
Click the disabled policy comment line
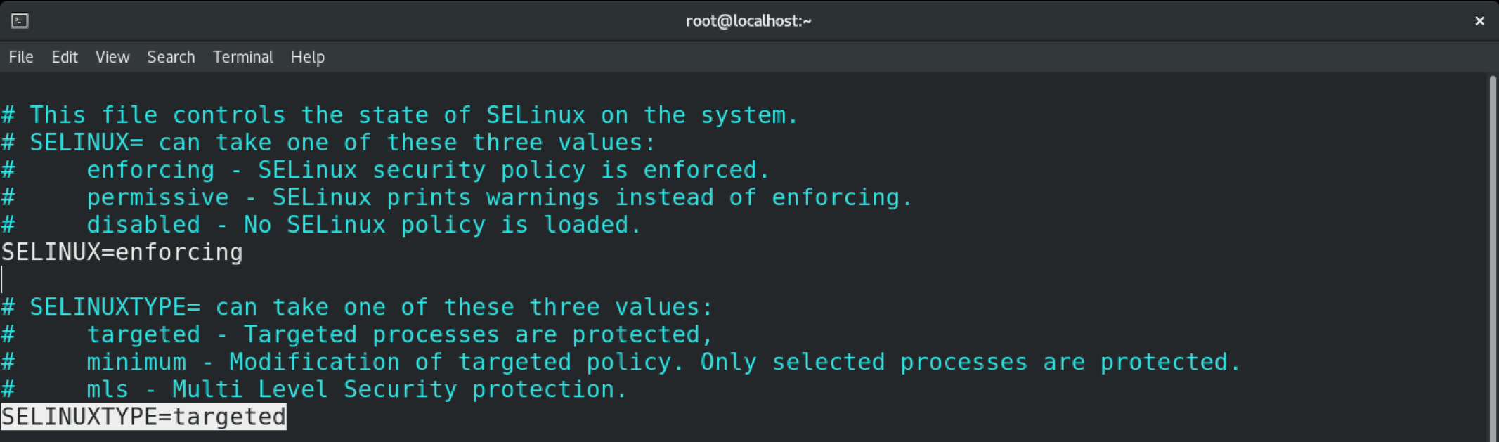(x=320, y=224)
